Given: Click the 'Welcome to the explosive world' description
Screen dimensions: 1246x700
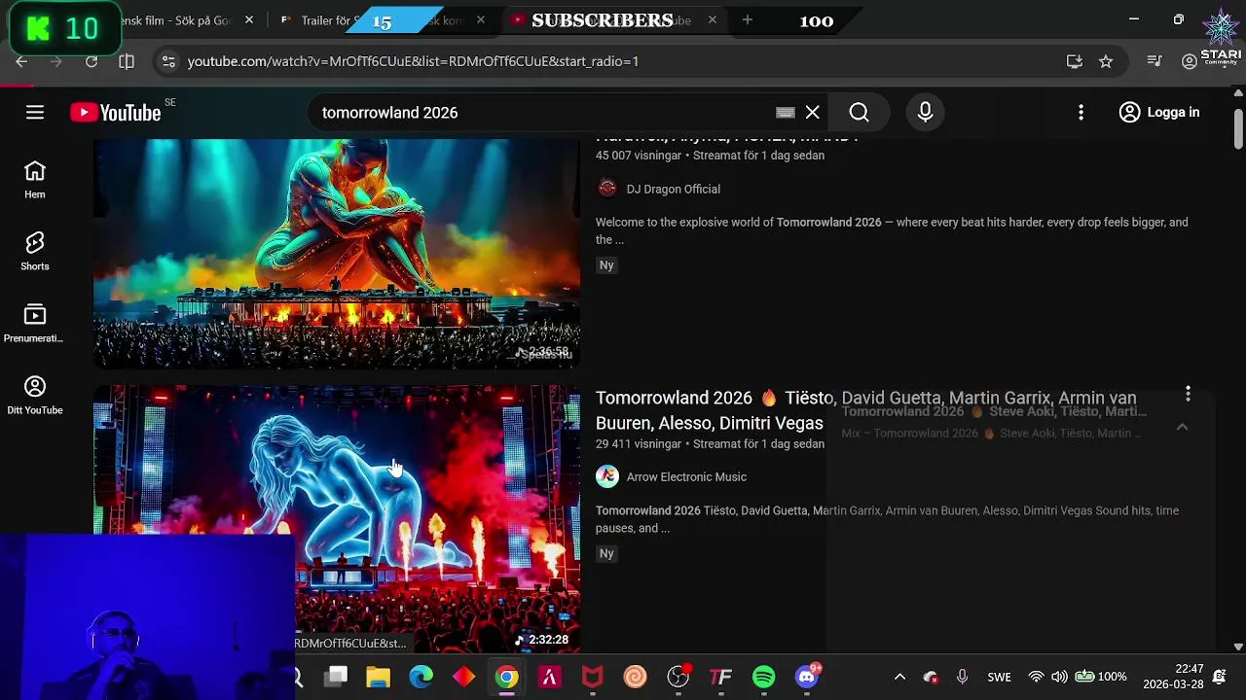Looking at the screenshot, I should tap(892, 231).
